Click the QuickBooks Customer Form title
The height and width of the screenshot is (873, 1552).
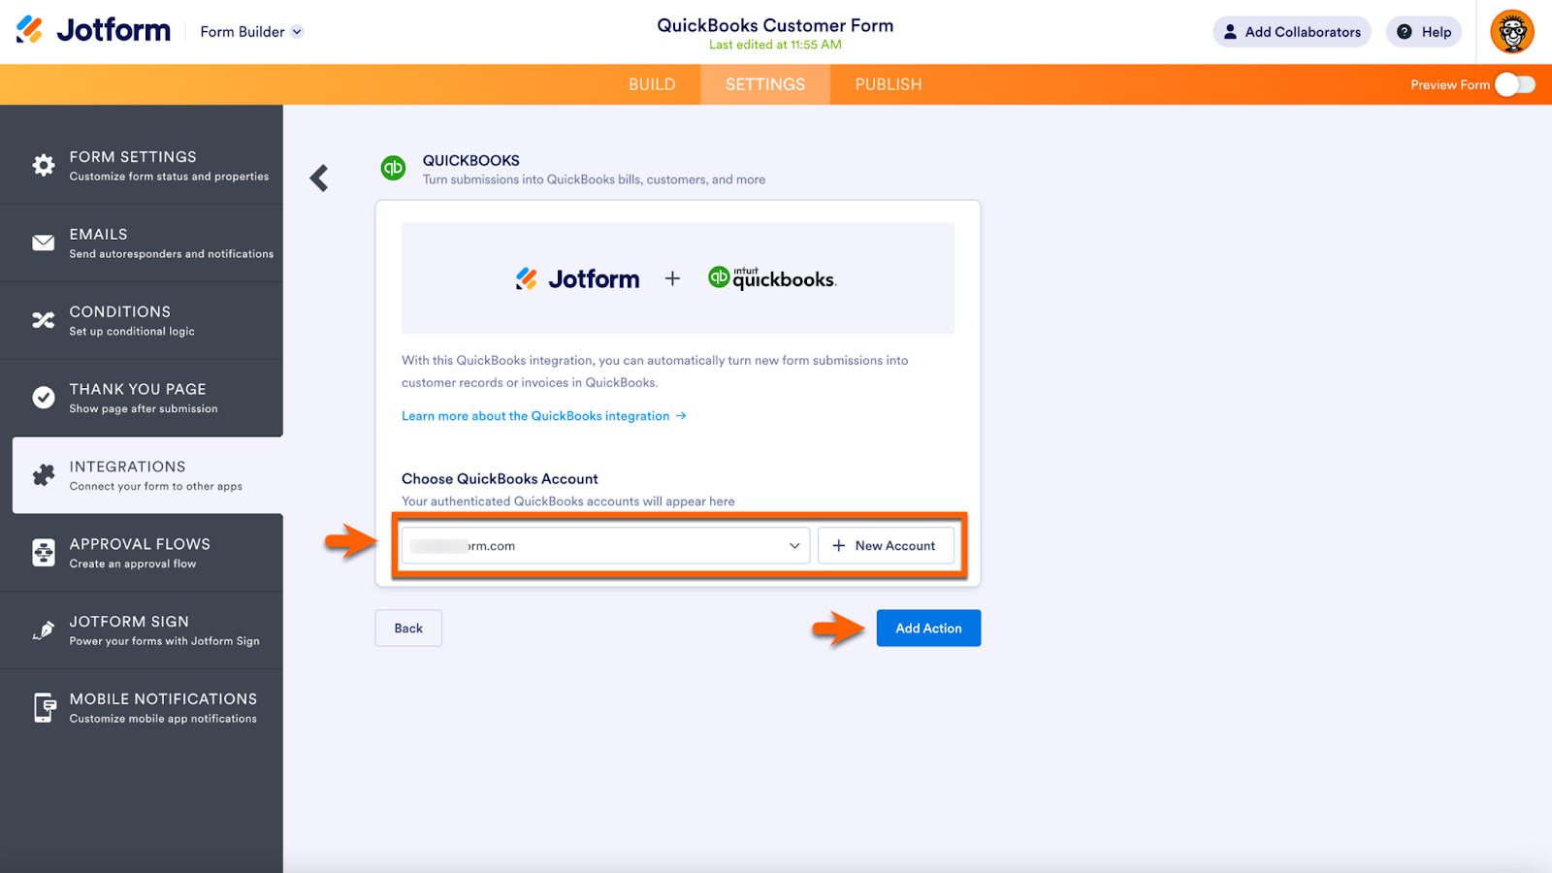(775, 25)
